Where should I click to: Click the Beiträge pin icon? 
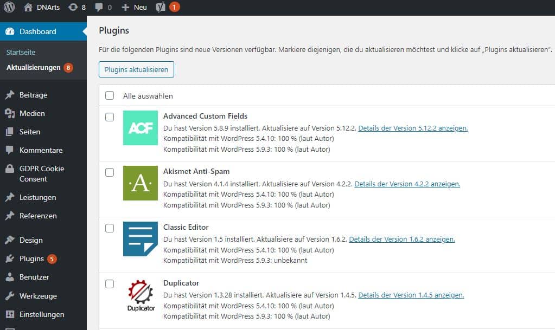click(x=10, y=95)
